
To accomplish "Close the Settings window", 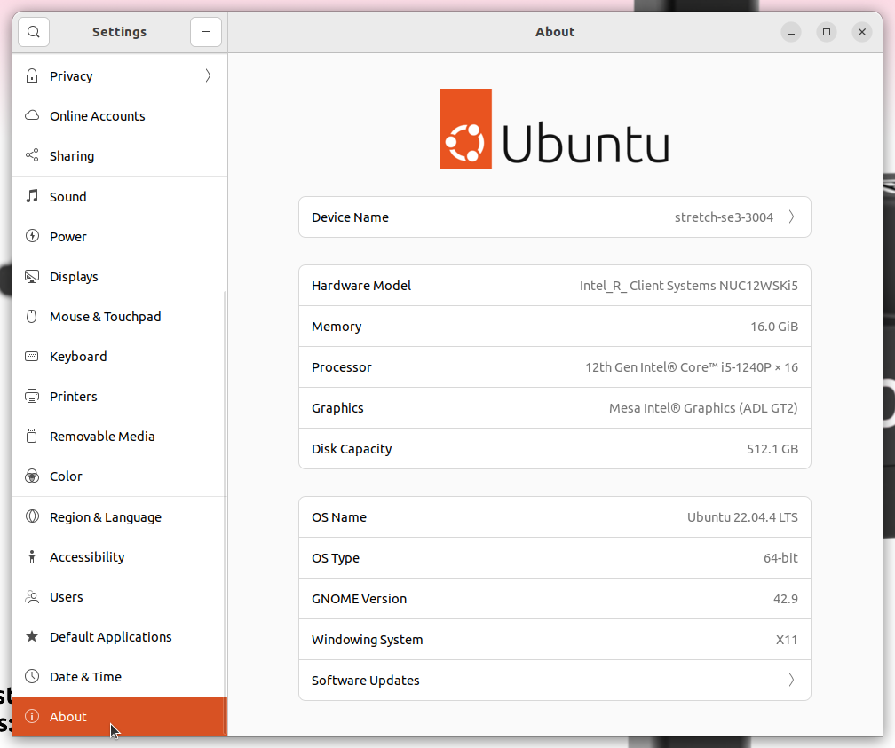I will 862,32.
